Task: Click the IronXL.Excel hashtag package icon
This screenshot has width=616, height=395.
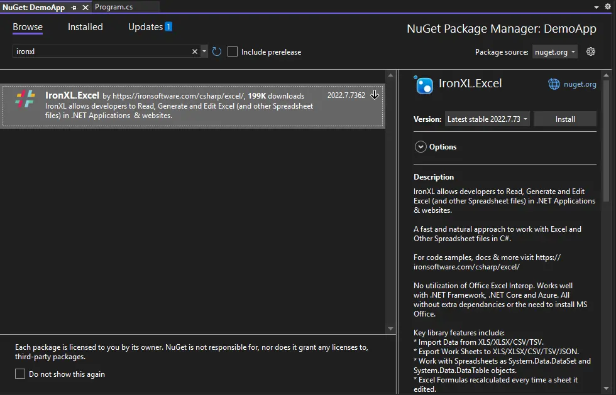Action: click(x=25, y=99)
